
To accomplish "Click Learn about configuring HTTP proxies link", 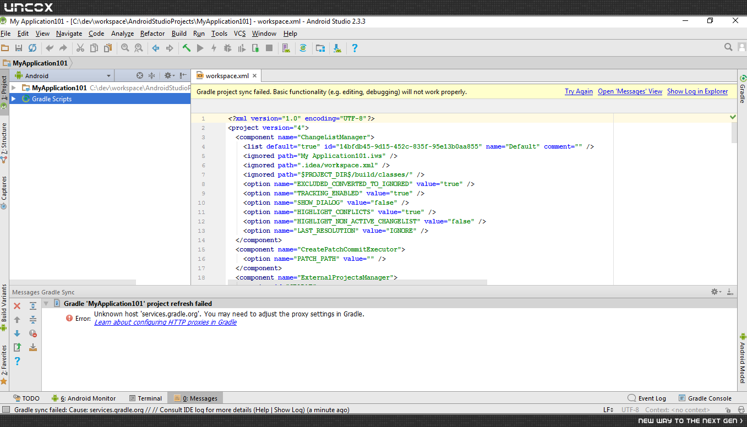I will 165,322.
